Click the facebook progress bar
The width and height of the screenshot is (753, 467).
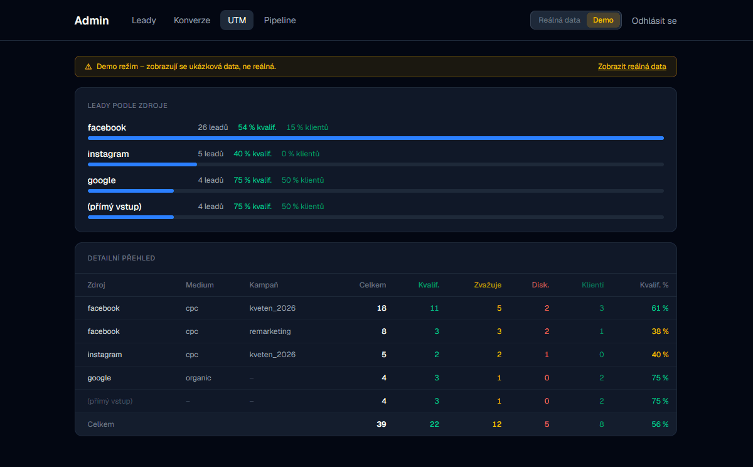[376, 138]
